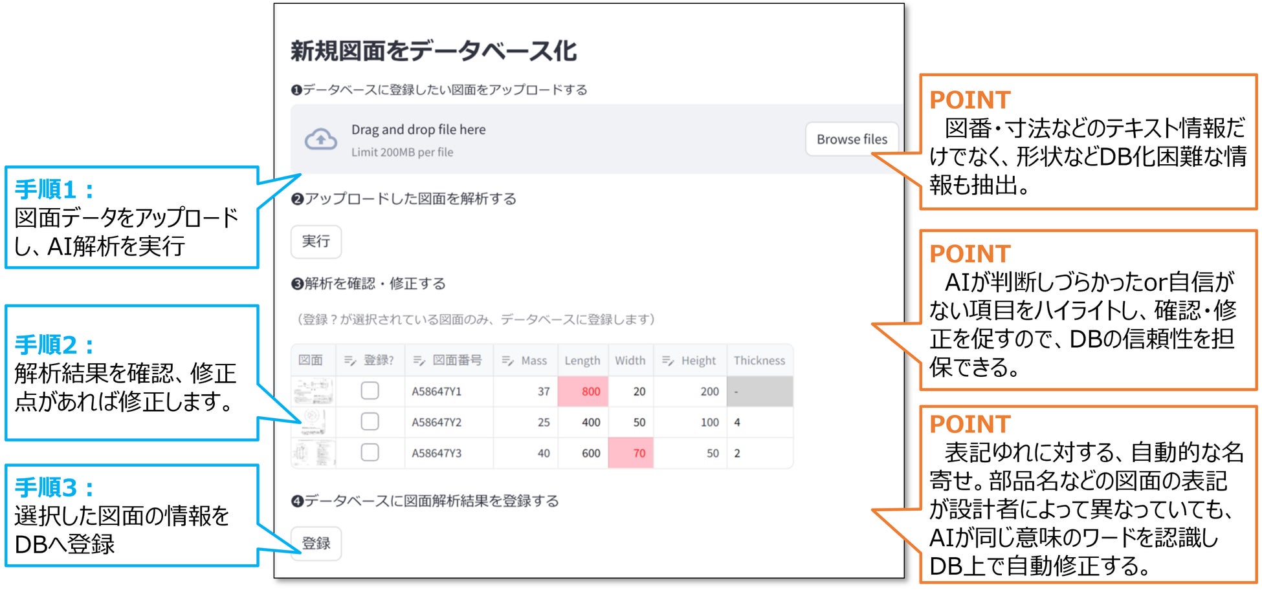This screenshot has width=1262, height=594.
Task: Click the 登録 button to register drawings
Action: [x=316, y=543]
